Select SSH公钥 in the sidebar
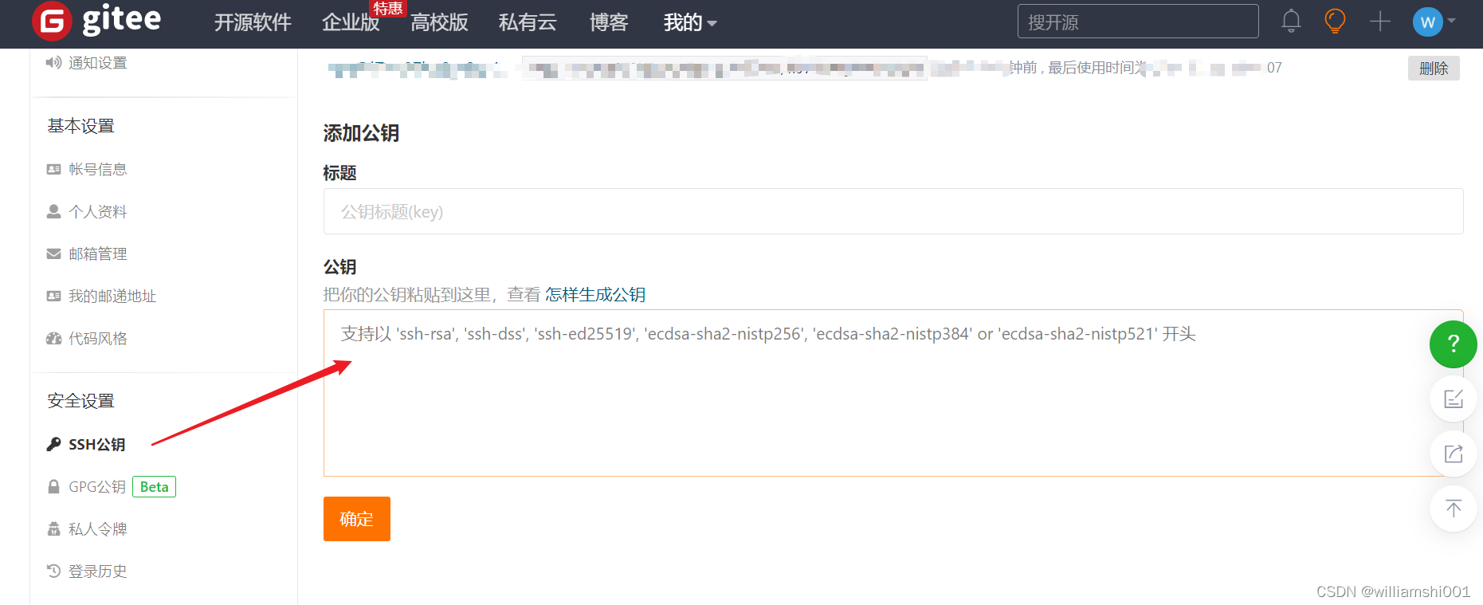 (96, 444)
